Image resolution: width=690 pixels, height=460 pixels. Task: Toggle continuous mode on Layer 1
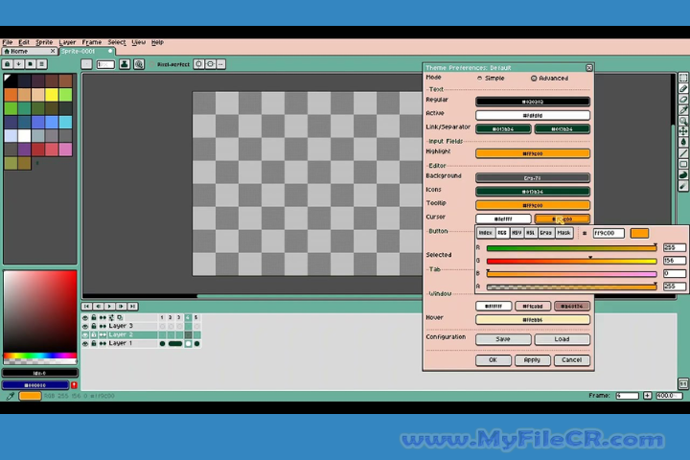point(103,343)
